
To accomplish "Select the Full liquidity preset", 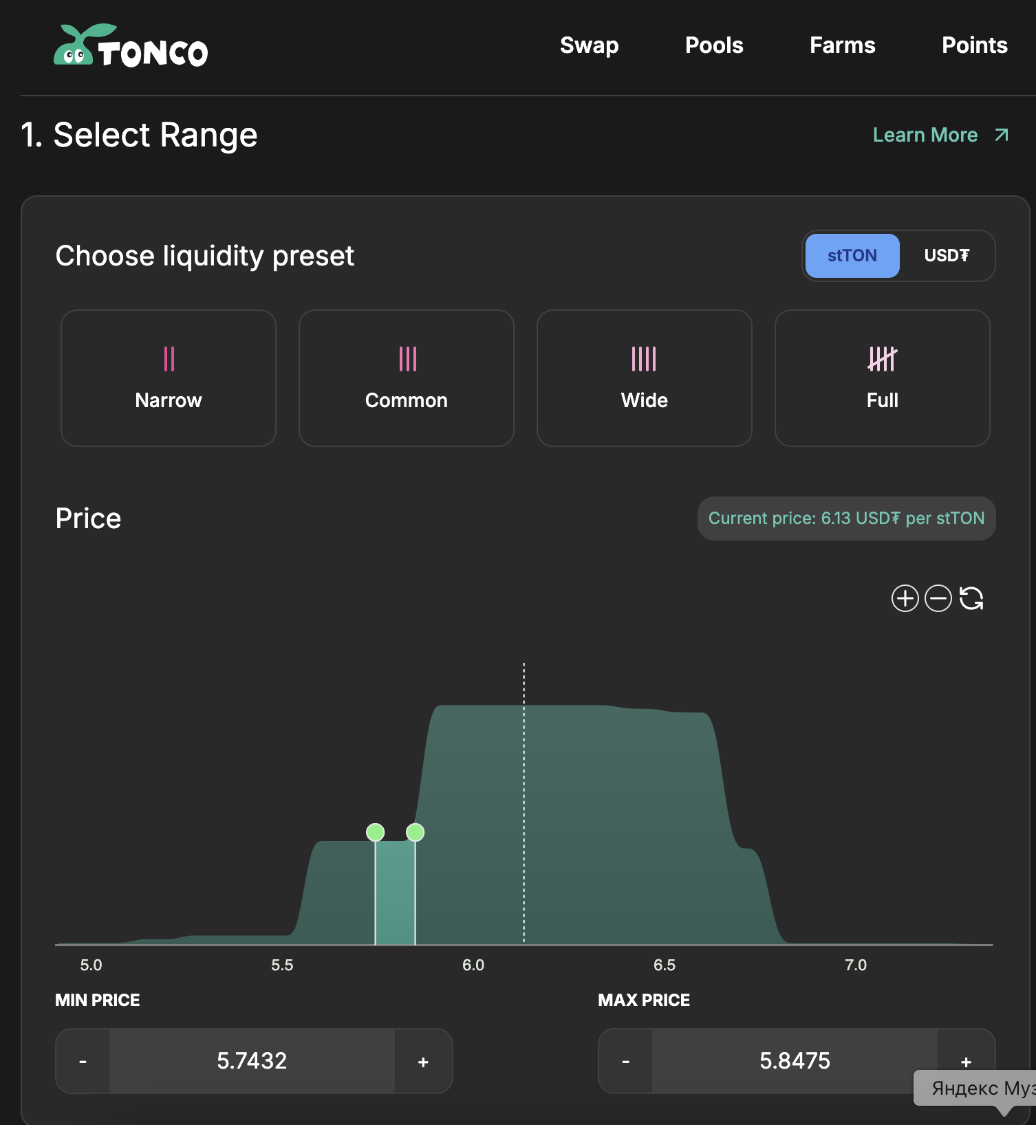I will pyautogui.click(x=883, y=378).
